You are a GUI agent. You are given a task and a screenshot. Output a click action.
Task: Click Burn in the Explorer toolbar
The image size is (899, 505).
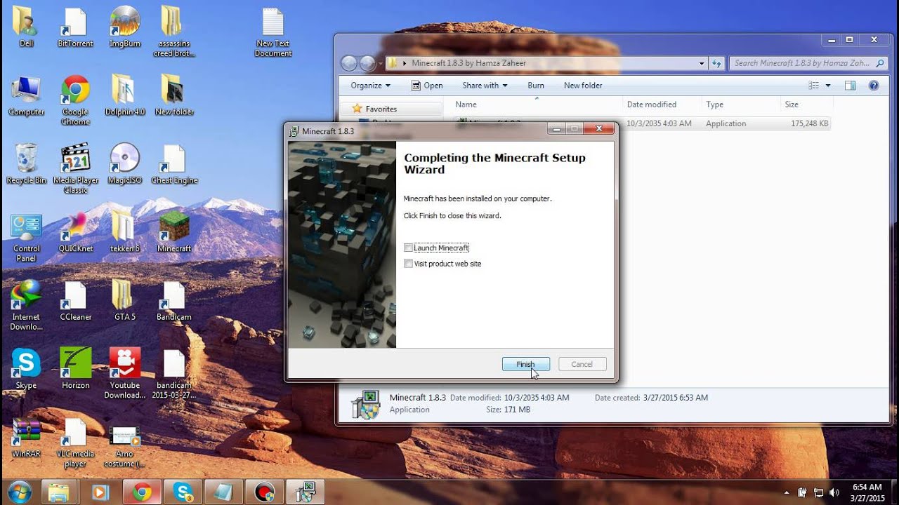coord(536,86)
